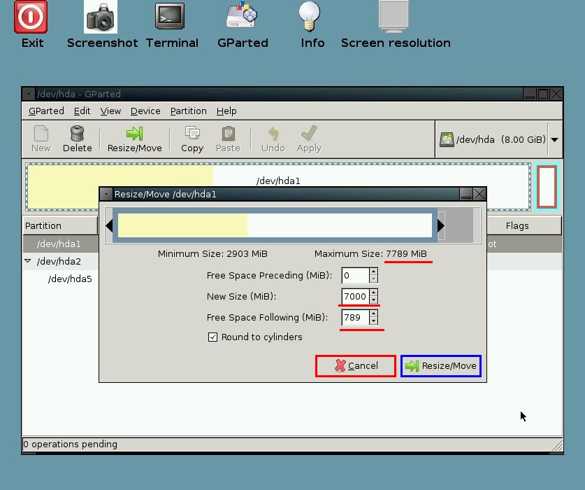Click the Paste toolbar icon
The width and height of the screenshot is (585, 490).
(228, 139)
